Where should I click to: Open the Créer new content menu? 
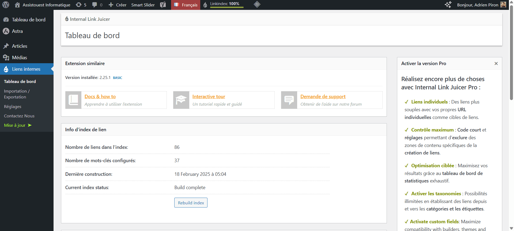point(118,5)
